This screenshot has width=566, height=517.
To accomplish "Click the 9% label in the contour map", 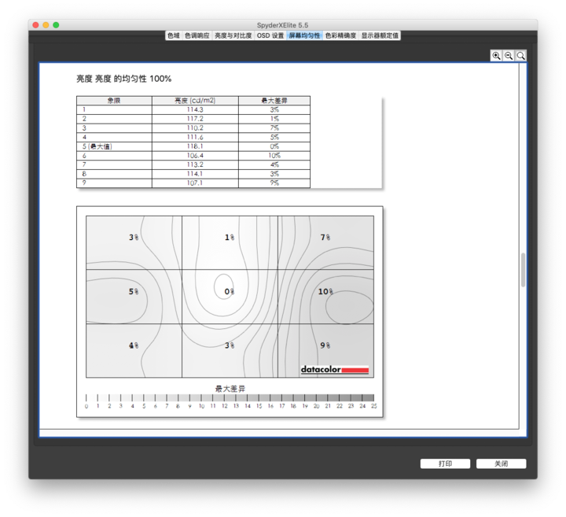I will pos(325,345).
